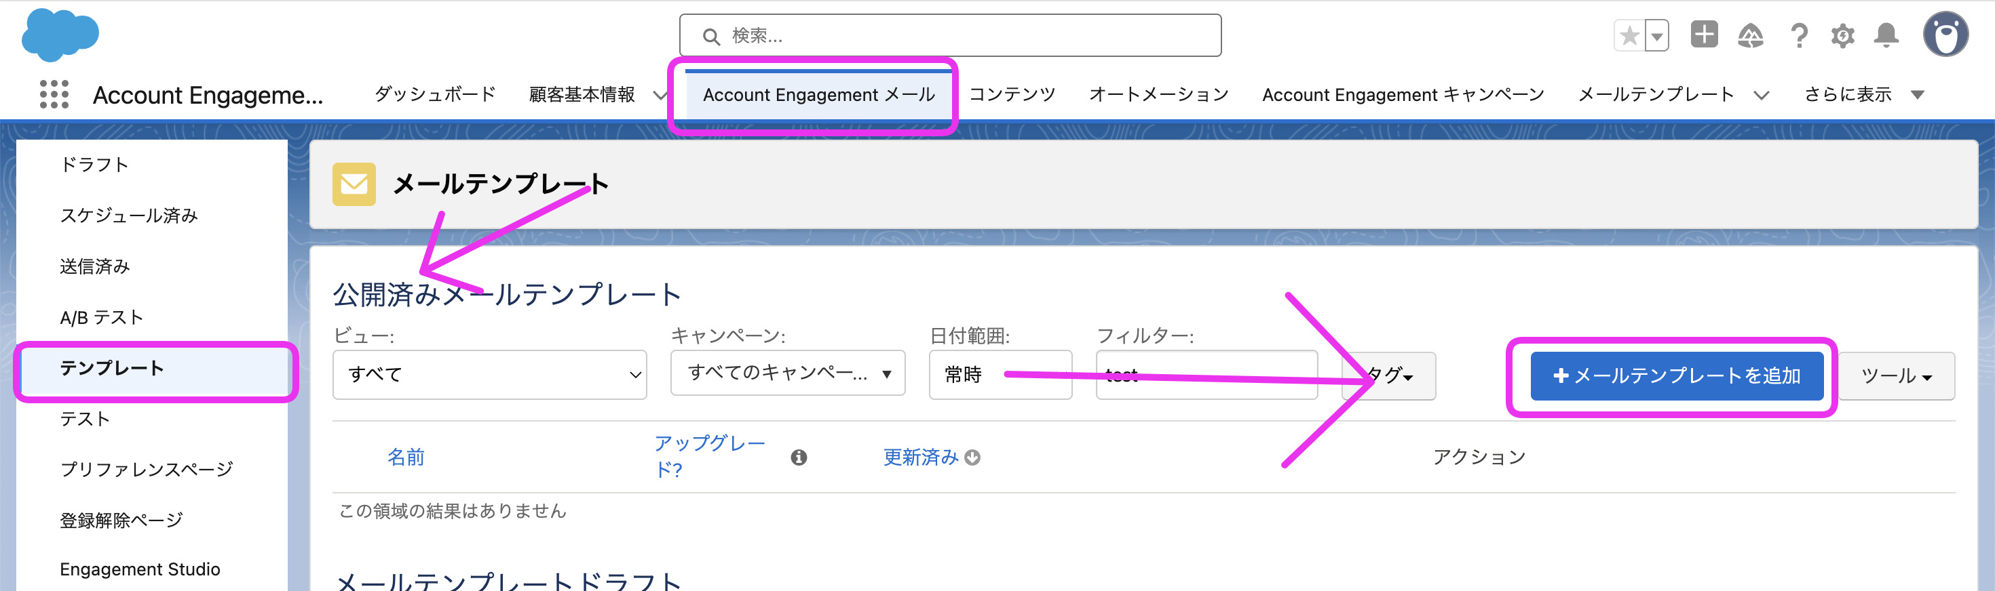Image resolution: width=1995 pixels, height=591 pixels.
Task: Open the タグ dropdown button
Action: click(1388, 376)
